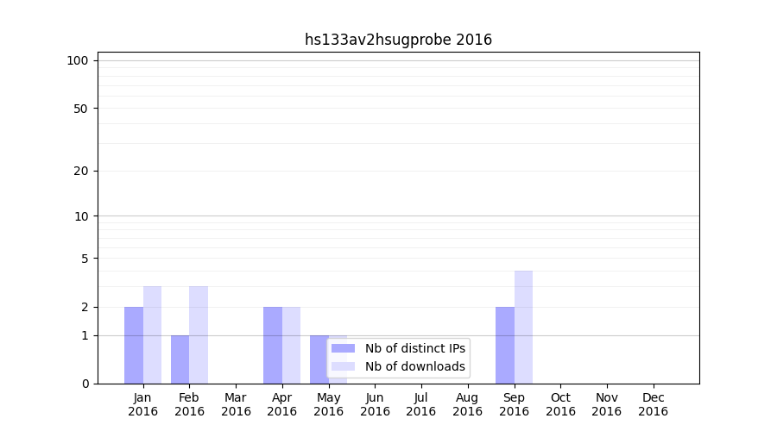
Task: Click the tall September downloads bar
Action: tap(523, 327)
